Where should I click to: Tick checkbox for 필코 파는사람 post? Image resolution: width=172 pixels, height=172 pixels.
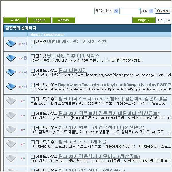point(33,71)
